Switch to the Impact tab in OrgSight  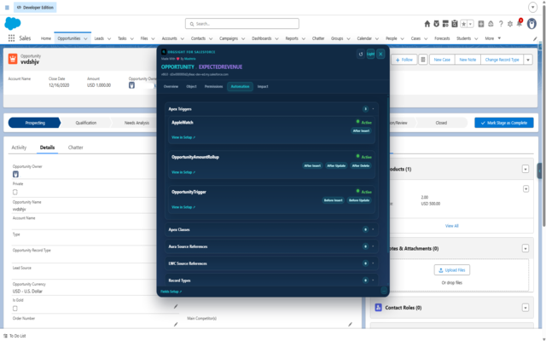(x=263, y=87)
